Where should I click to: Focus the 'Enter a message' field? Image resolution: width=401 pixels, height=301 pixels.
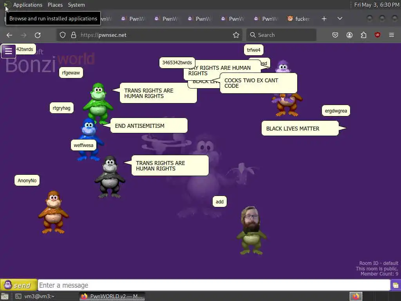[214, 285]
